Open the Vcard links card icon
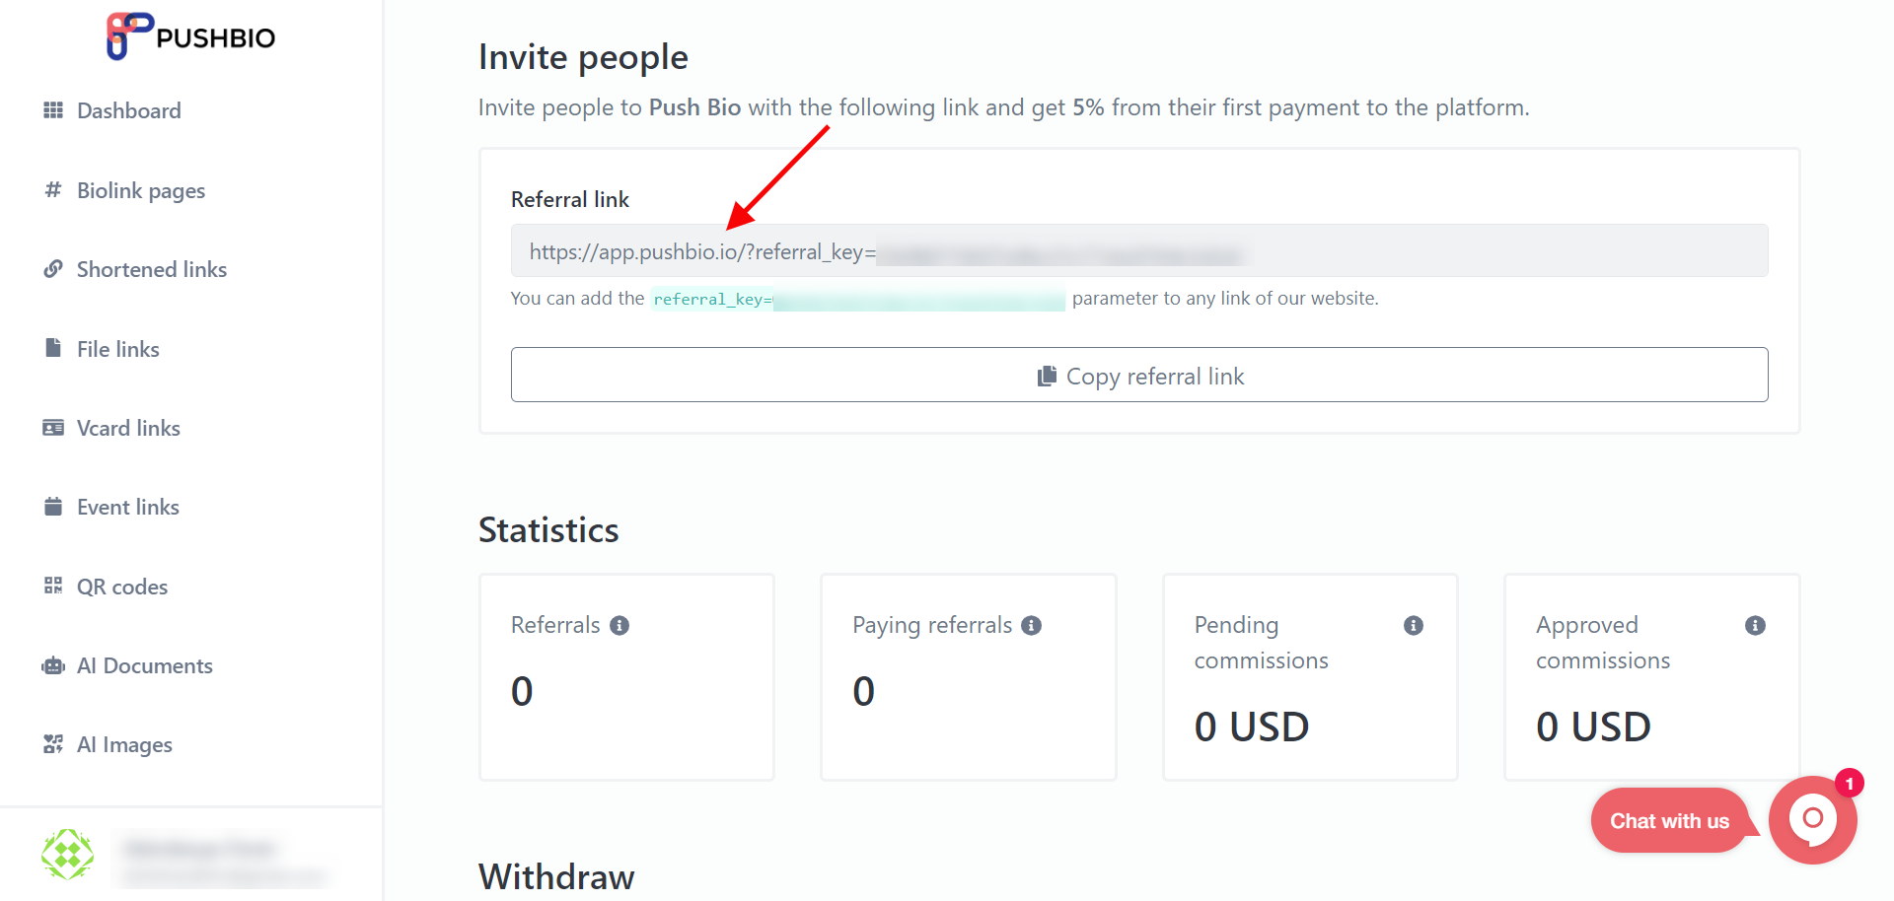 point(53,428)
